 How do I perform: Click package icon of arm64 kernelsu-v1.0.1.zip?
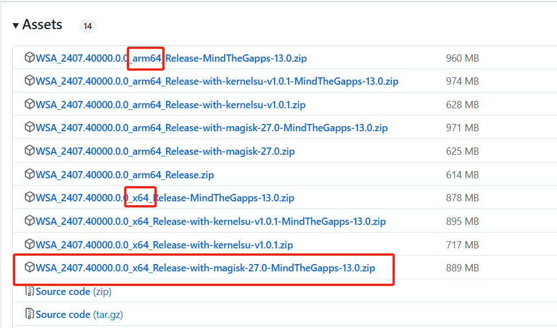(30, 104)
